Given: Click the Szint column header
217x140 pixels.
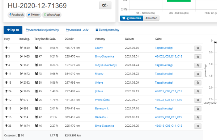Looking at the screenshot, I should [x=158, y=39].
